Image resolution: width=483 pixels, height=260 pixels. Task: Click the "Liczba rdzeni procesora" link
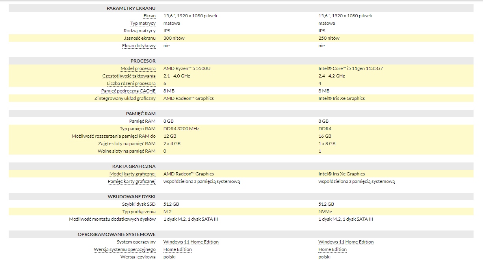(131, 83)
